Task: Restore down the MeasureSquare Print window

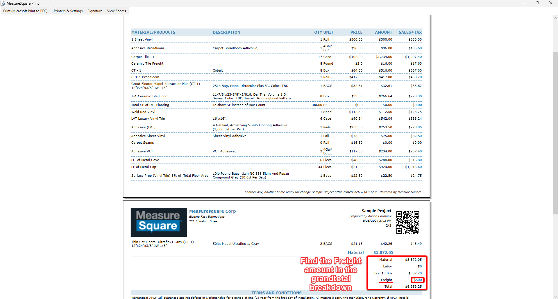Action: 537,3
